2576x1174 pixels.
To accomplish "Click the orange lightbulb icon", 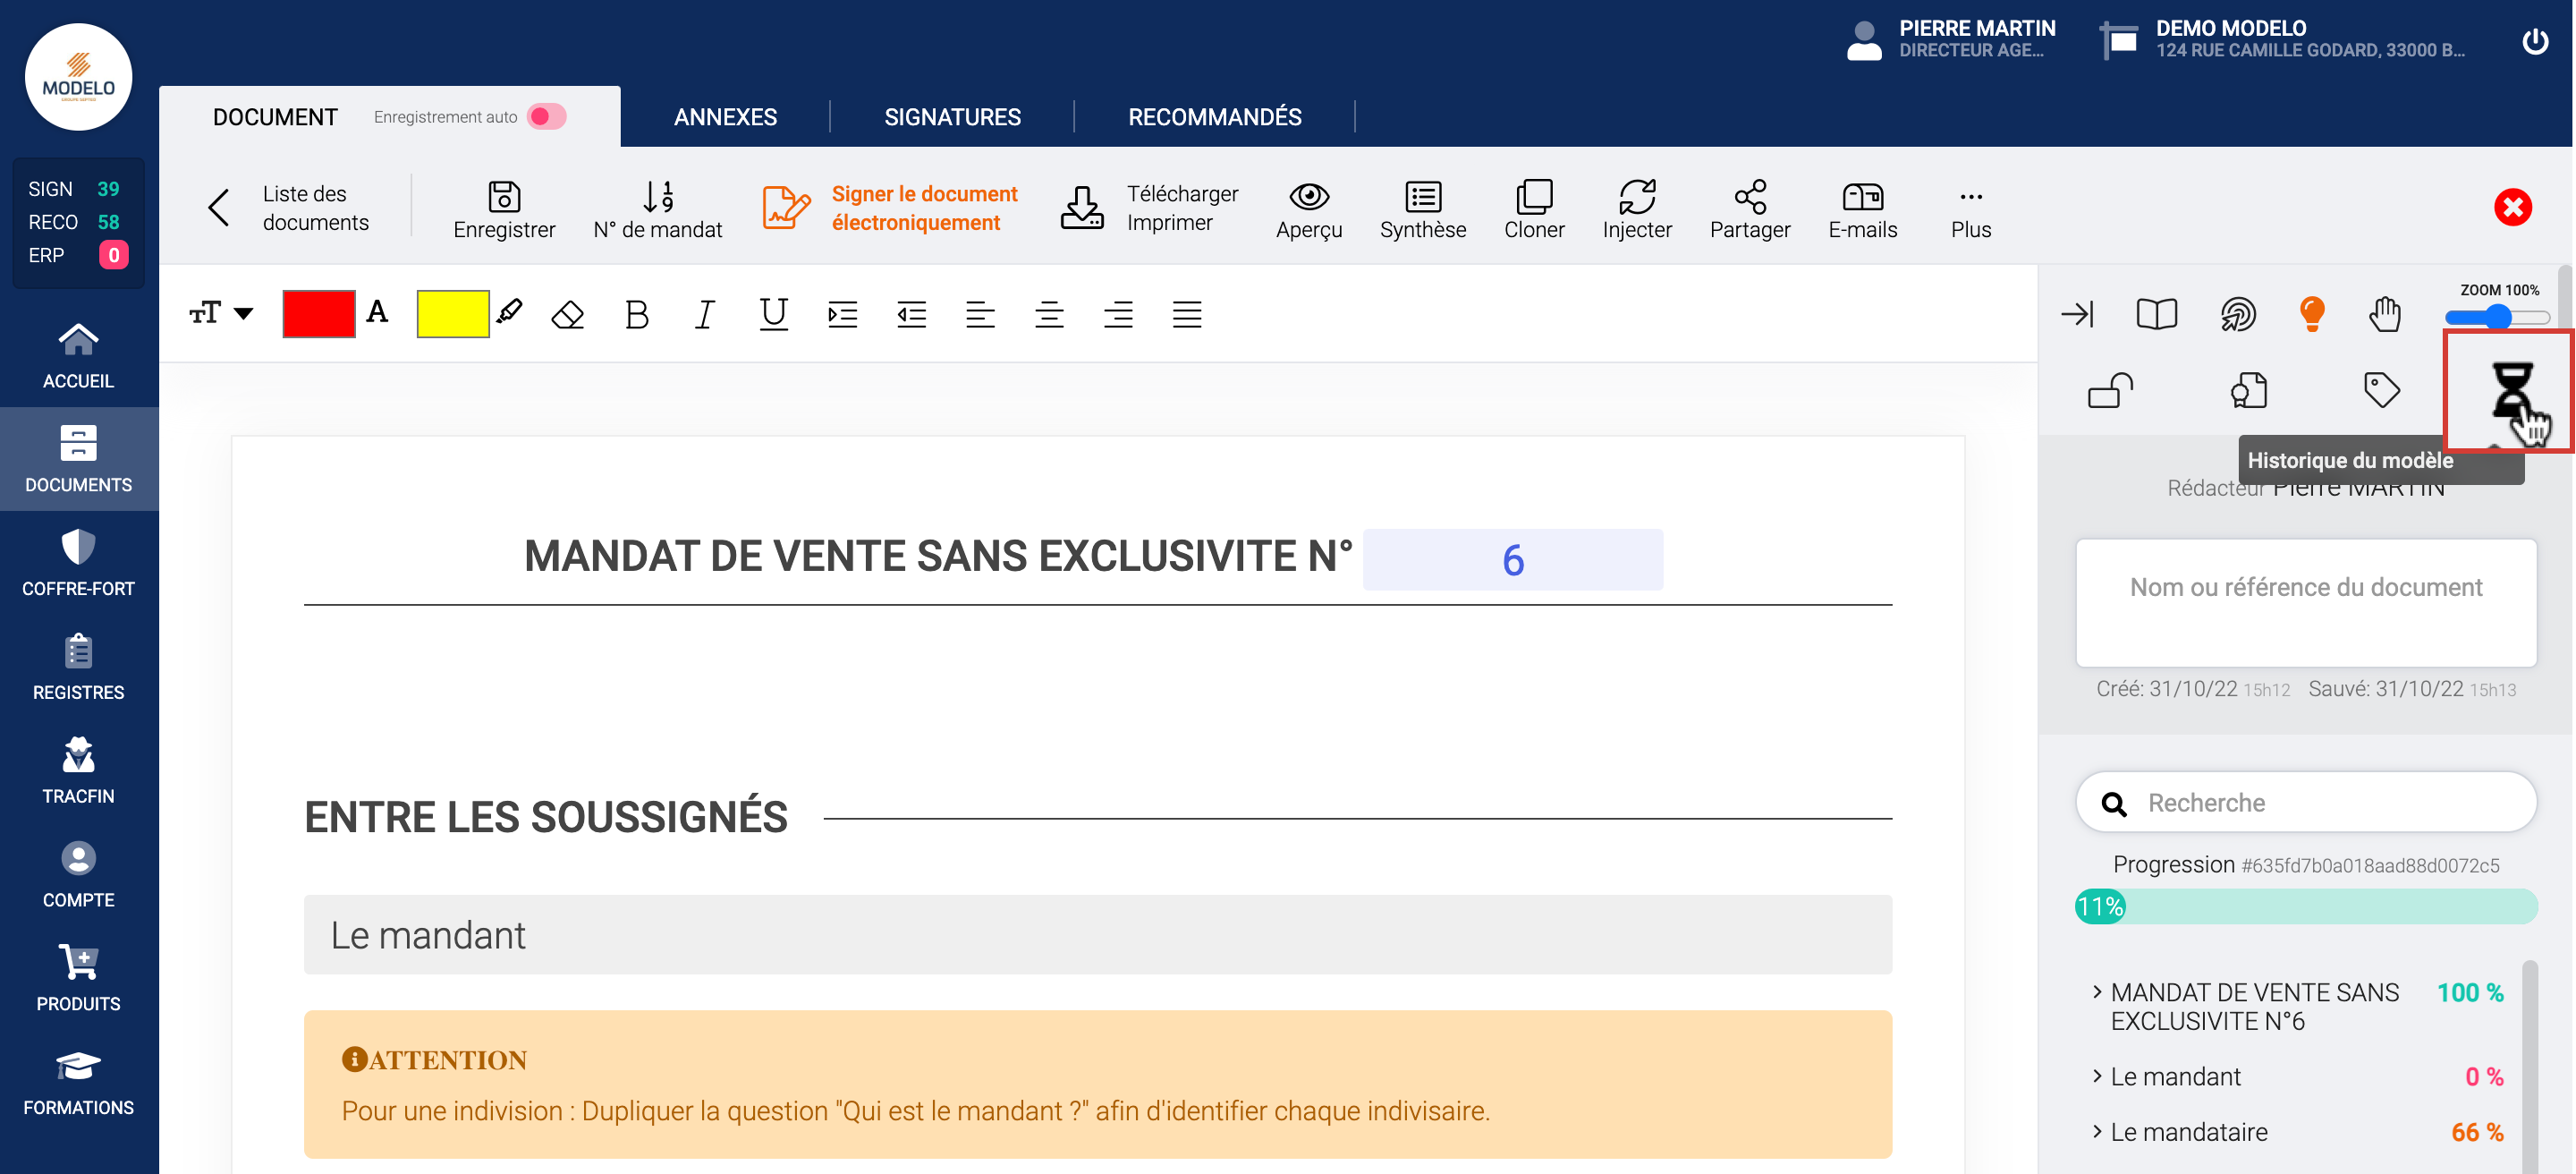I will pos(2311,314).
